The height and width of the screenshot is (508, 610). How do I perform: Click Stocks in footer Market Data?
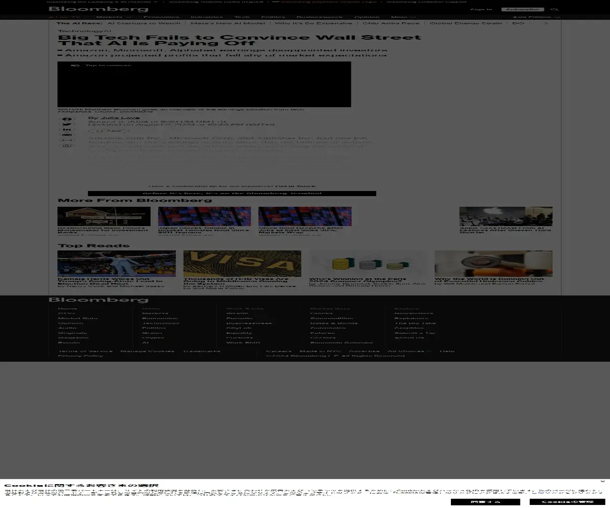[321, 313]
